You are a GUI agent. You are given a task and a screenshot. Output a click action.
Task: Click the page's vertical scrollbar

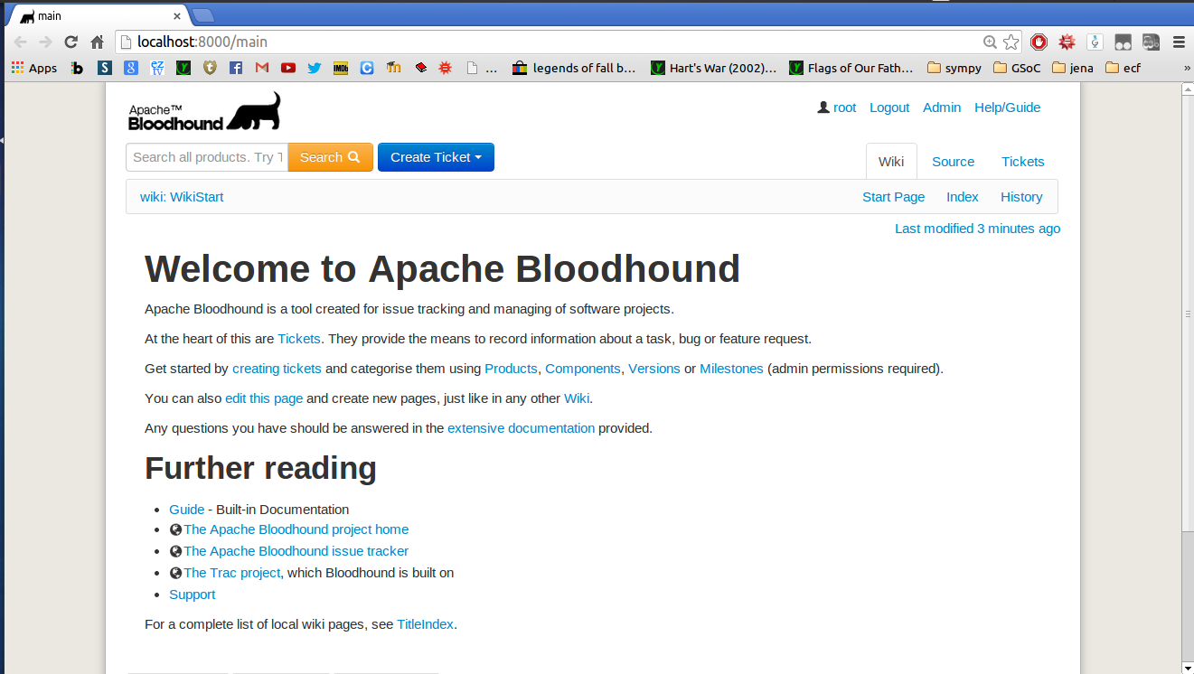pyautogui.click(x=1187, y=314)
